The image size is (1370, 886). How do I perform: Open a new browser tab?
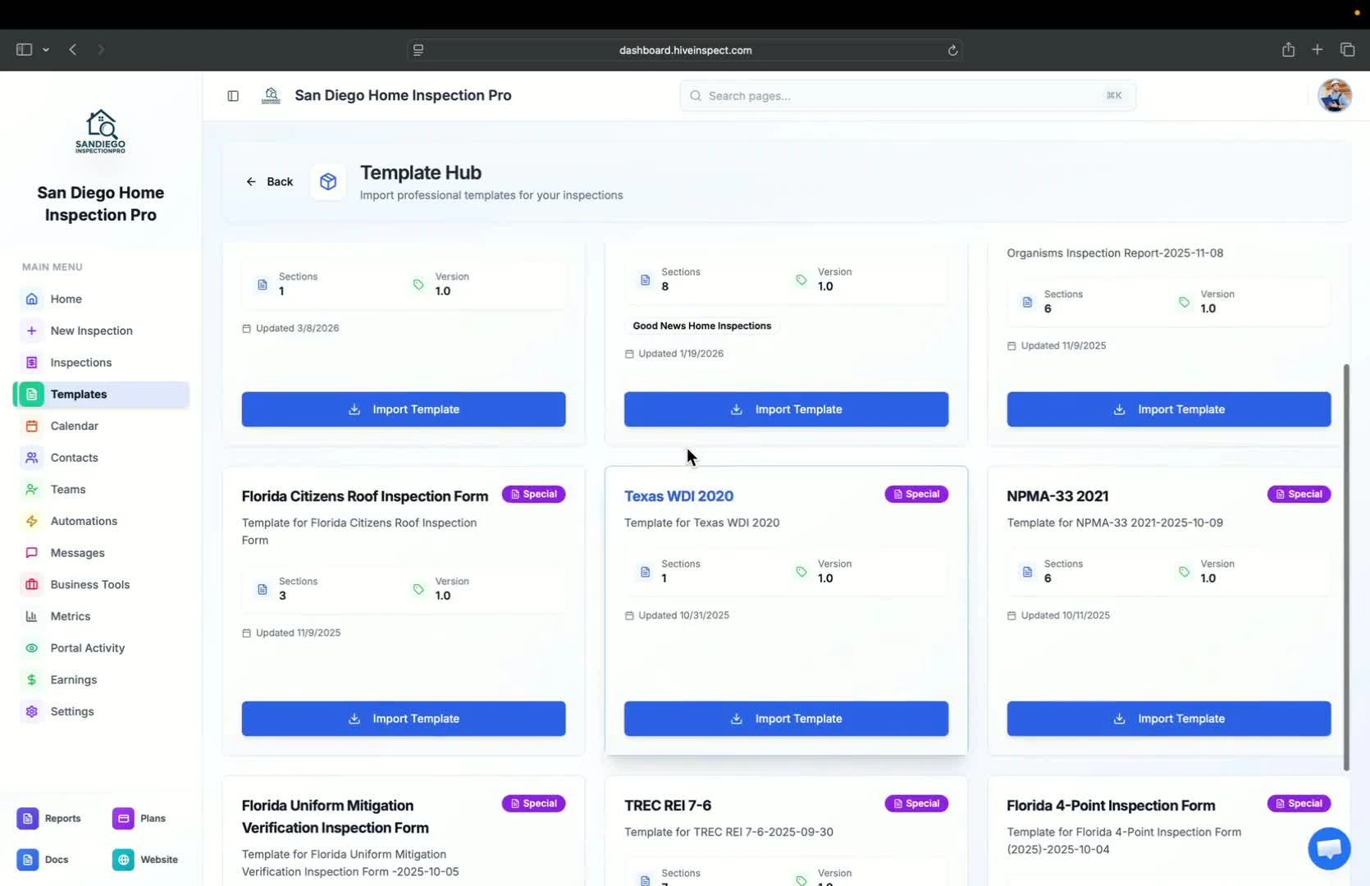[1317, 49]
